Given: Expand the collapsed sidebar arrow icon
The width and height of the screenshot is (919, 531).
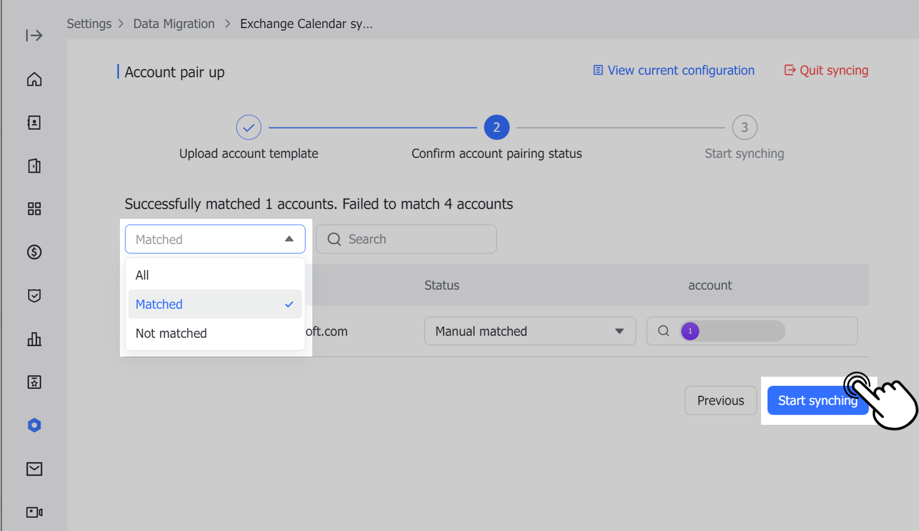Looking at the screenshot, I should [34, 36].
